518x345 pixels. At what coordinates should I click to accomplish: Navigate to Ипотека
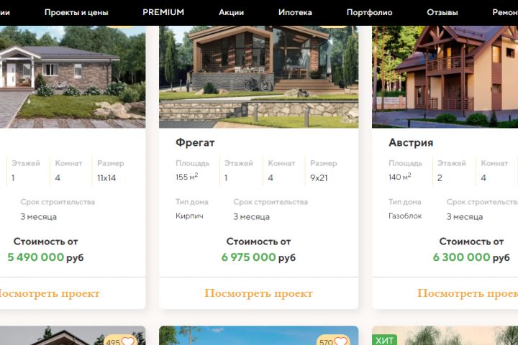click(x=295, y=12)
